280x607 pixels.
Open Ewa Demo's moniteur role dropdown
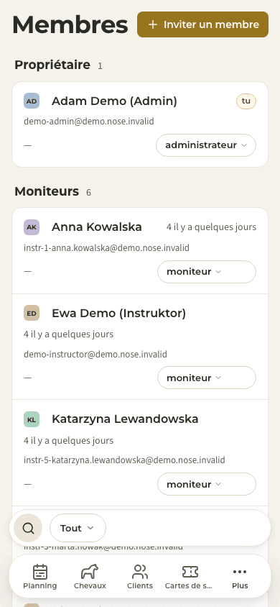207,378
